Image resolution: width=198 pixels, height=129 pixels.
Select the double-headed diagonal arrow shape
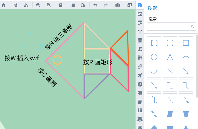[x=154, y=85]
